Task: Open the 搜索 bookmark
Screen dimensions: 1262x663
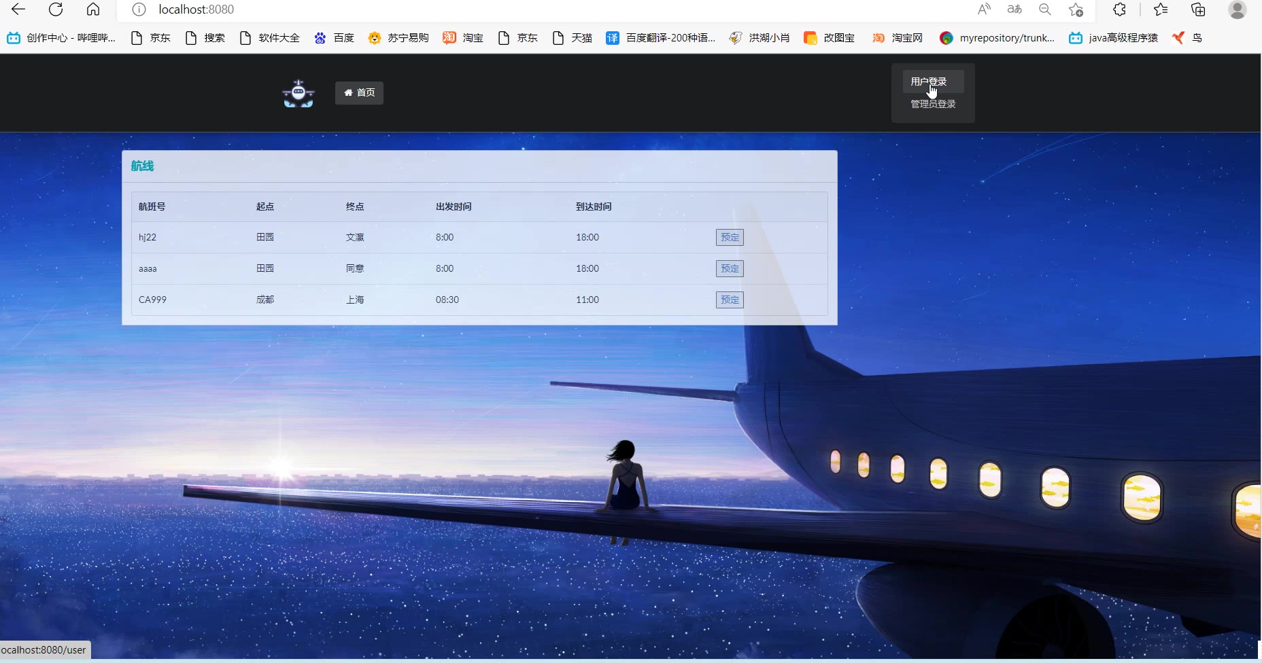Action: (205, 38)
